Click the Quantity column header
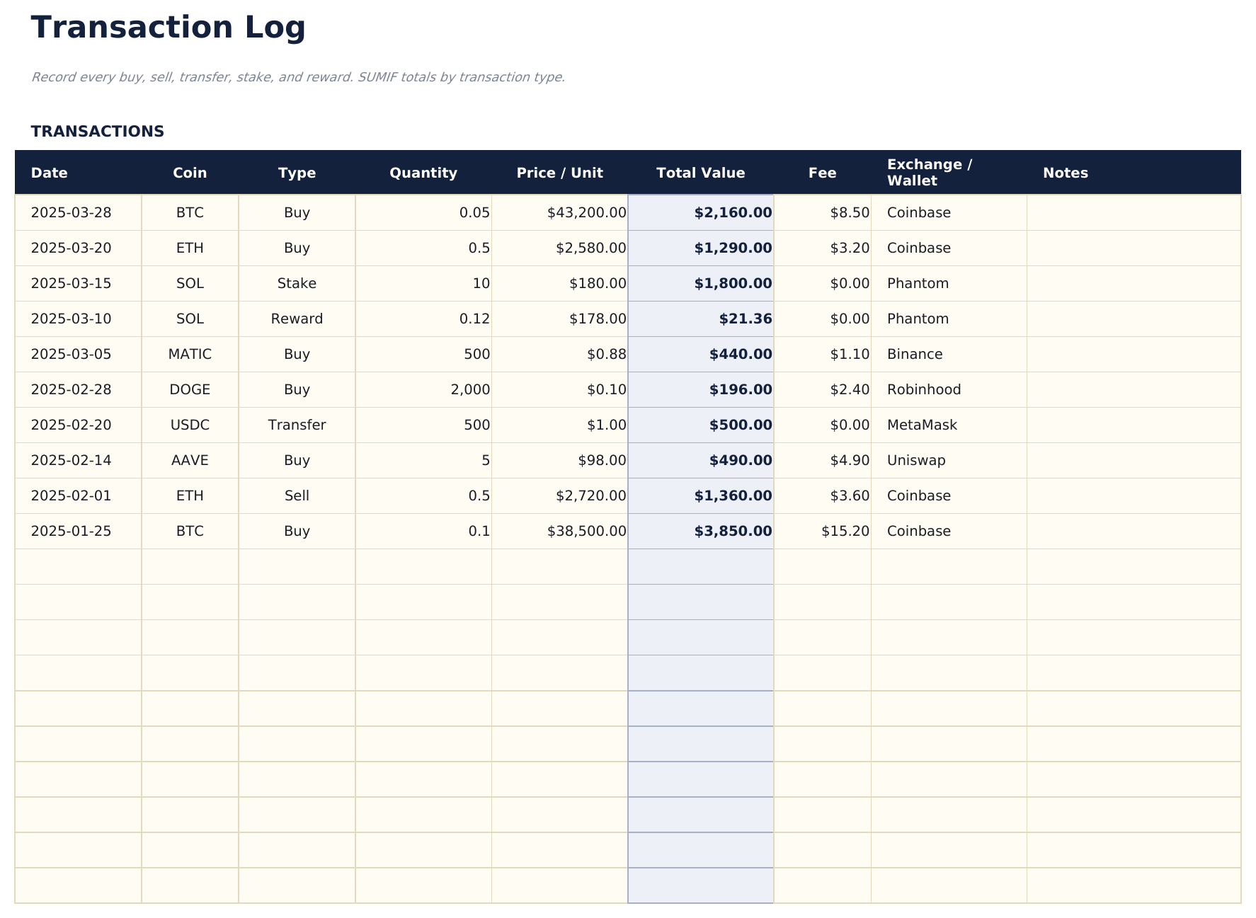This screenshot has width=1256, height=918. pos(423,173)
